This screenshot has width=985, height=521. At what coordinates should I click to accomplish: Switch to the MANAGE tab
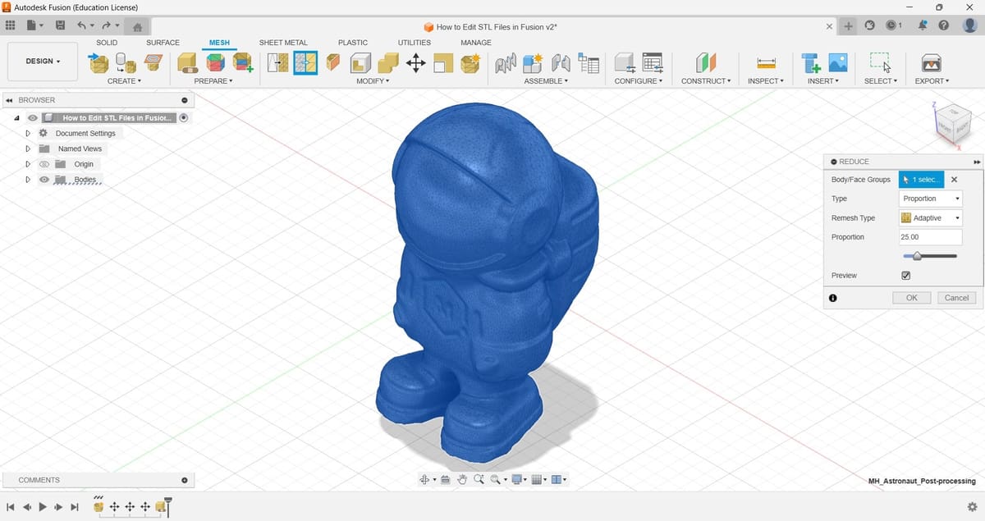pyautogui.click(x=476, y=43)
